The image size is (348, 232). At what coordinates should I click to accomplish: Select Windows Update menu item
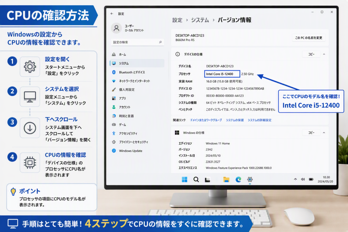pyautogui.click(x=137, y=150)
